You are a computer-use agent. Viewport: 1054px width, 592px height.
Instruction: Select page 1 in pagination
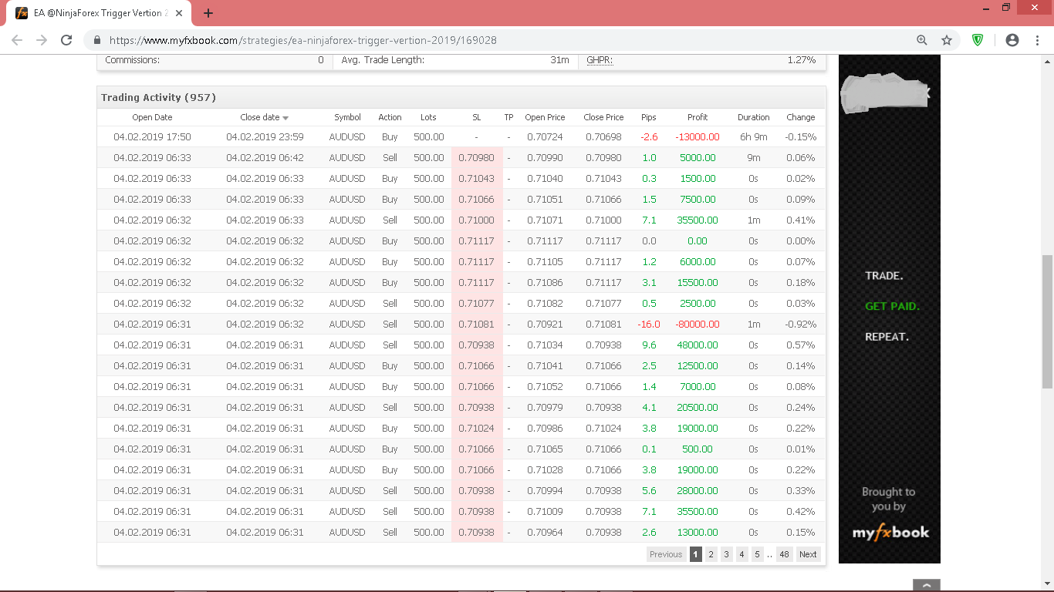[x=696, y=554]
